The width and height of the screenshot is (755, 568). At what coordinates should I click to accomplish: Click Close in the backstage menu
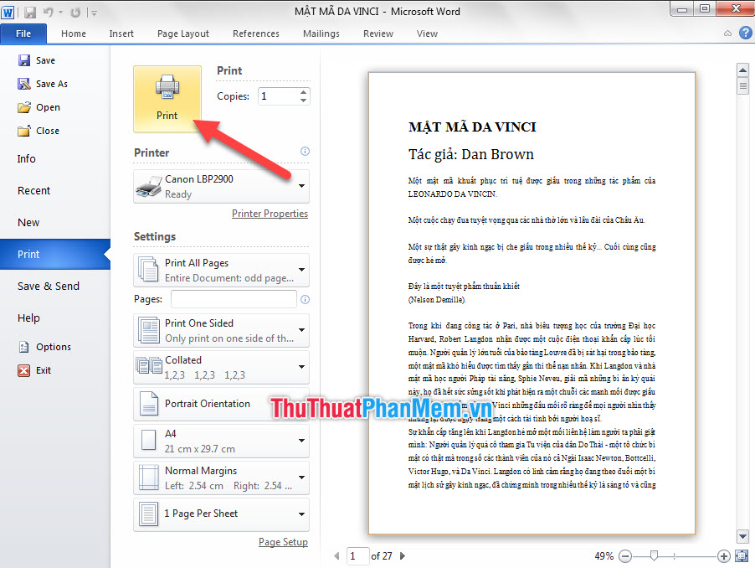click(39, 131)
